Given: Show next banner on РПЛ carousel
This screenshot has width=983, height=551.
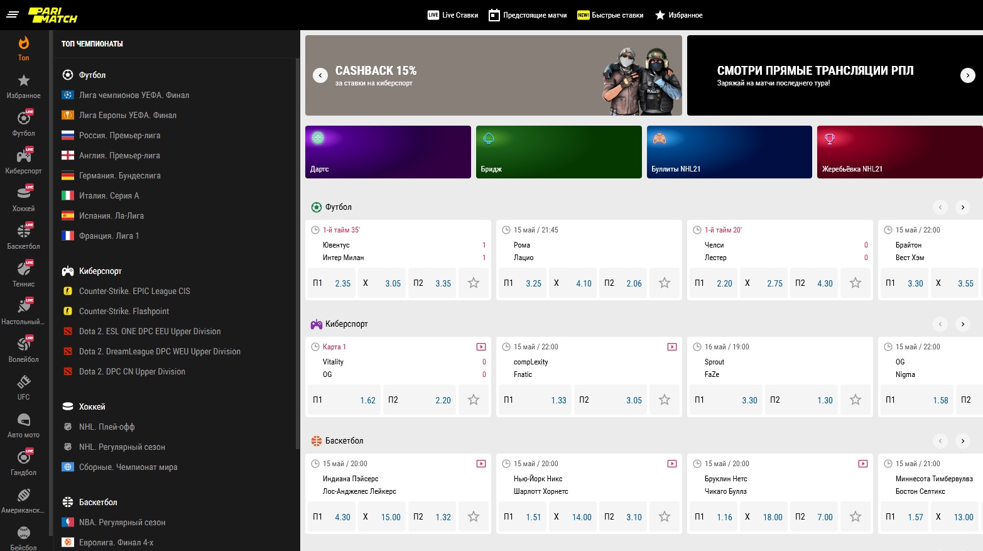Looking at the screenshot, I should 968,75.
